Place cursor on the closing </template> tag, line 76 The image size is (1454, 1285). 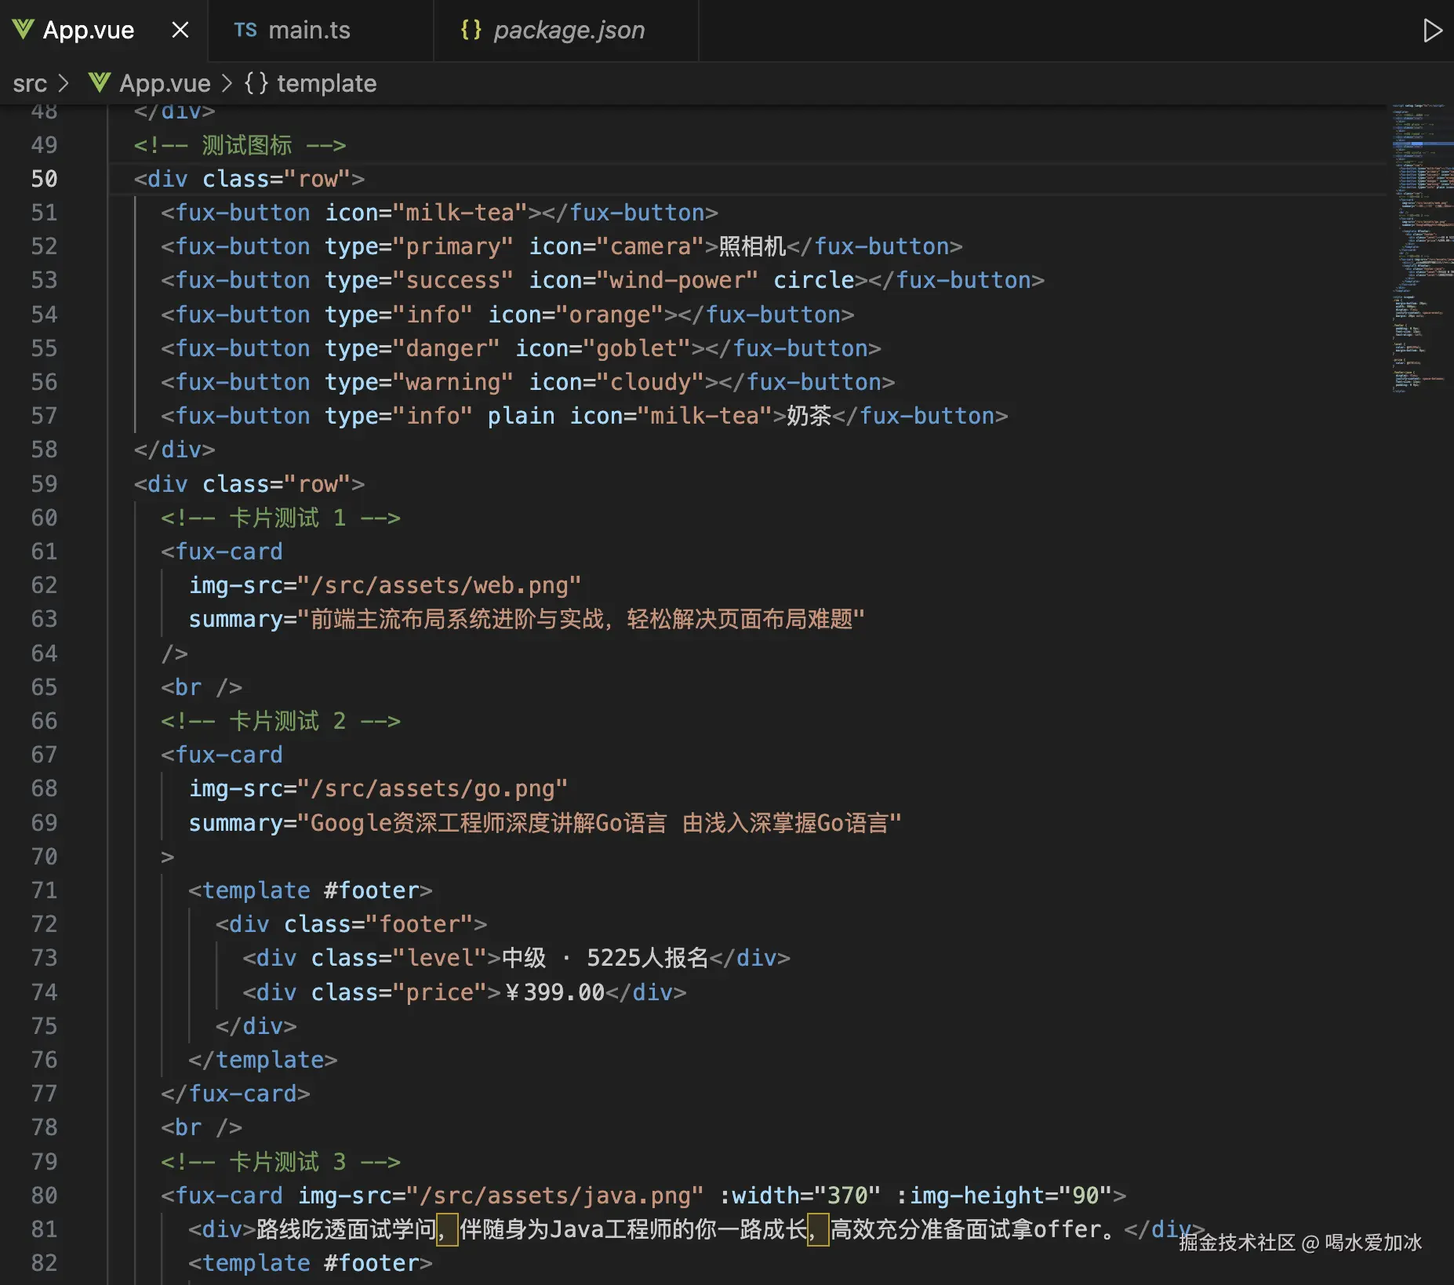pos(263,1060)
